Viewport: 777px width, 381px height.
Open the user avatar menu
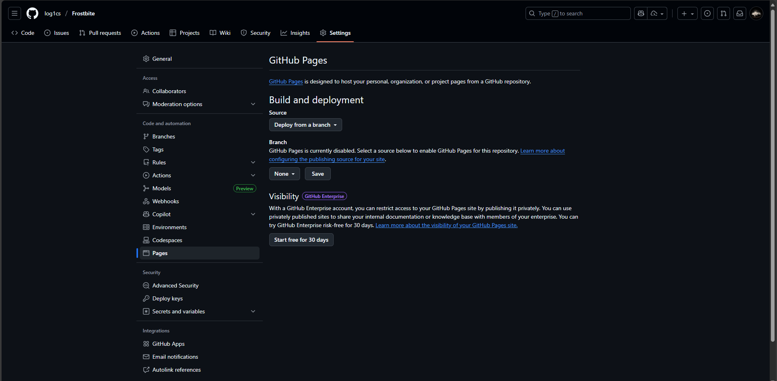pyautogui.click(x=756, y=13)
